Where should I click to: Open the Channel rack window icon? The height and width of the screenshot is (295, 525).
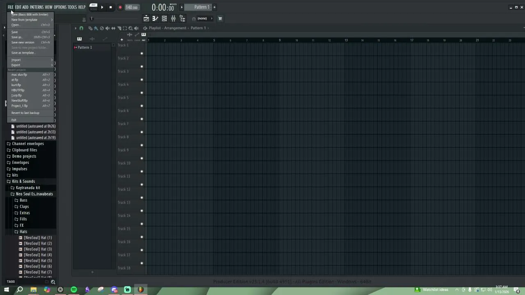pos(164,18)
